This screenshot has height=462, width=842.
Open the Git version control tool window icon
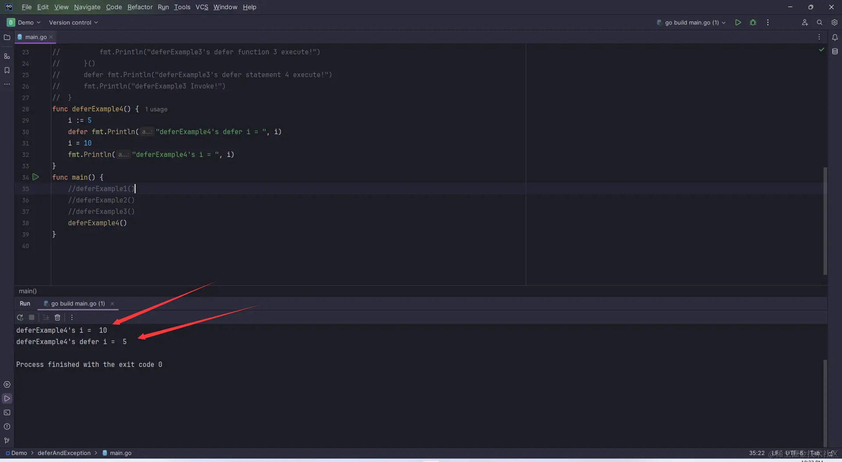pos(7,441)
